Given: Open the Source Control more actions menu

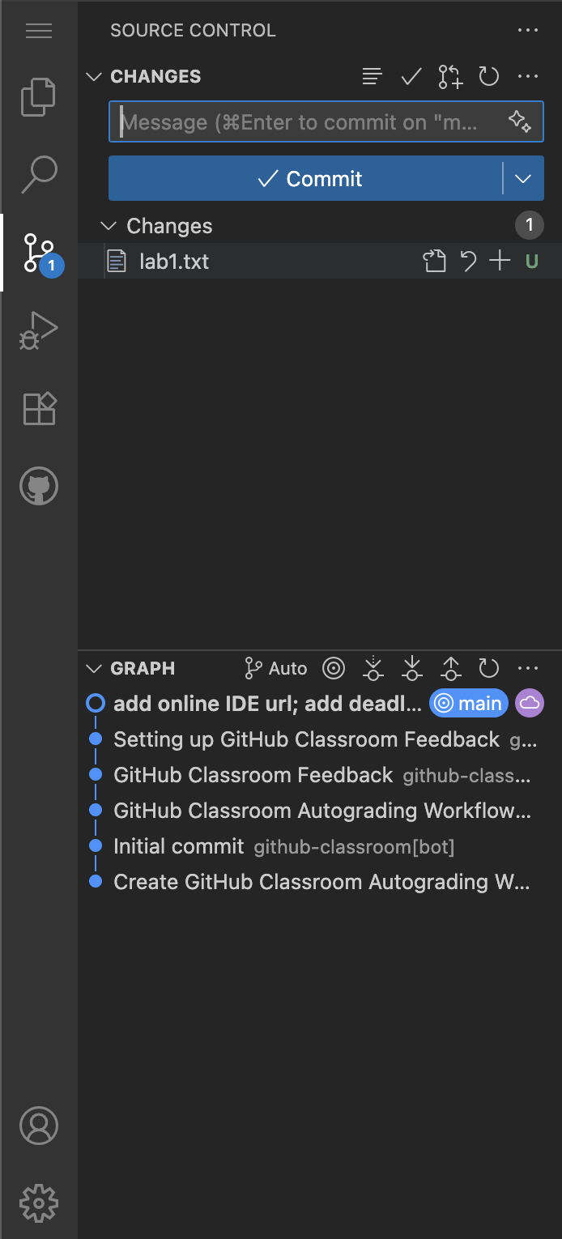Looking at the screenshot, I should pyautogui.click(x=527, y=31).
